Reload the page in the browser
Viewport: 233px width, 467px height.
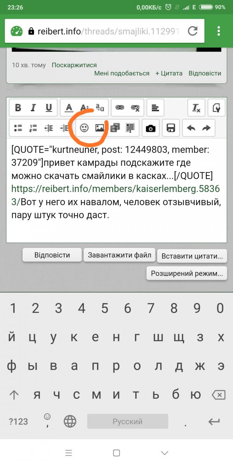(193, 31)
